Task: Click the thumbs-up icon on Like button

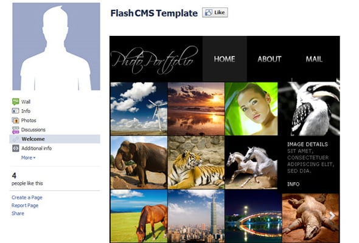Action: coord(209,12)
